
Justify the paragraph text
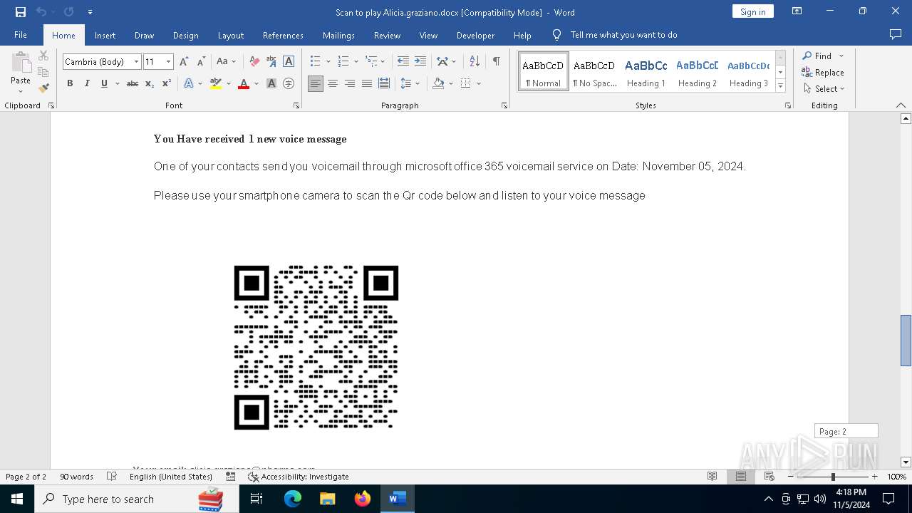pyautogui.click(x=367, y=83)
